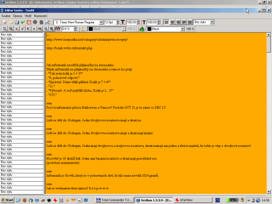
Task: Click the green checkmark update-and-exit icon
Action: point(23,22)
